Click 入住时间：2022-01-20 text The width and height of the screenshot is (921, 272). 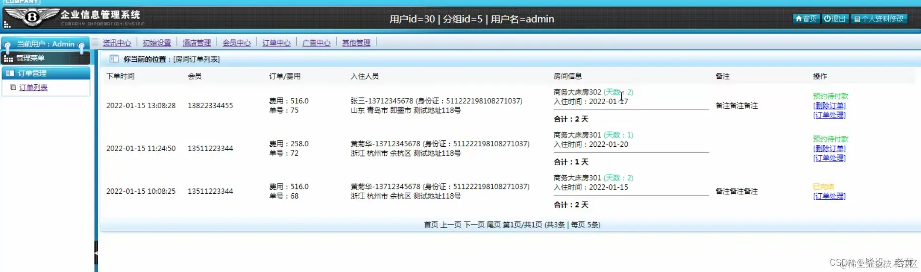[x=591, y=144]
